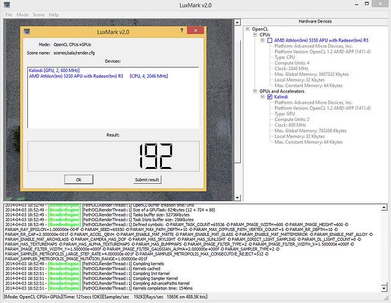This screenshot has width=391, height=303.
Task: Click the status bar Mode text
Action: pos(33,297)
